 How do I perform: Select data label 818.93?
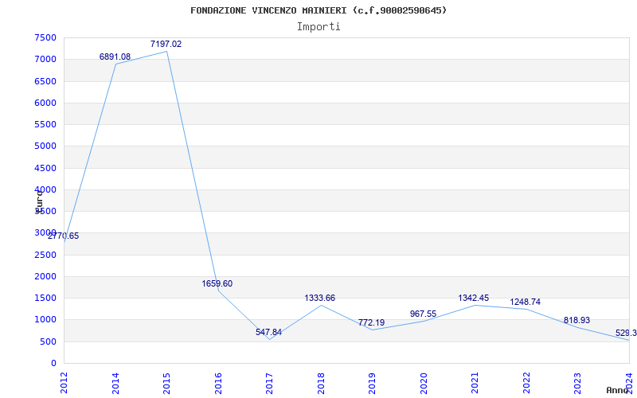click(576, 320)
